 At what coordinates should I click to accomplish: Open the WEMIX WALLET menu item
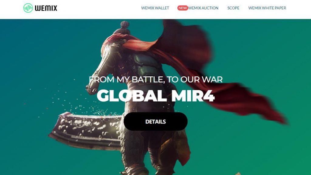[155, 8]
